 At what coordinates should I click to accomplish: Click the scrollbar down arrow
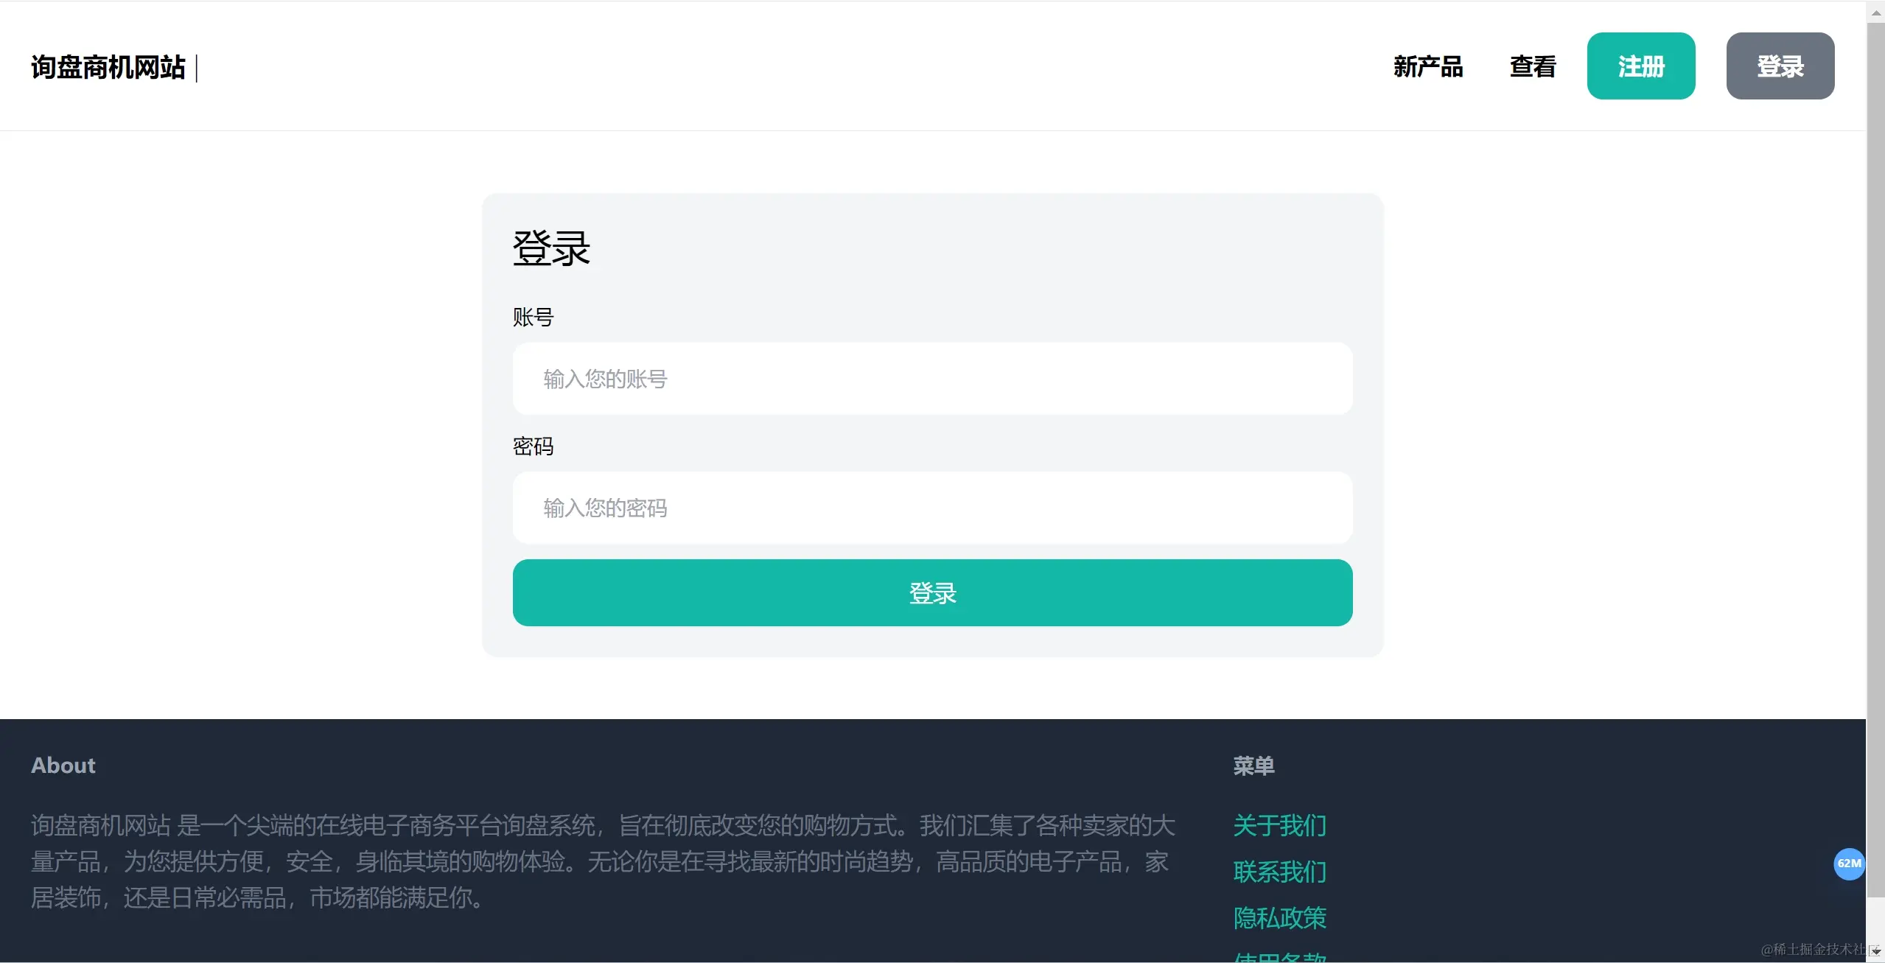pyautogui.click(x=1875, y=952)
